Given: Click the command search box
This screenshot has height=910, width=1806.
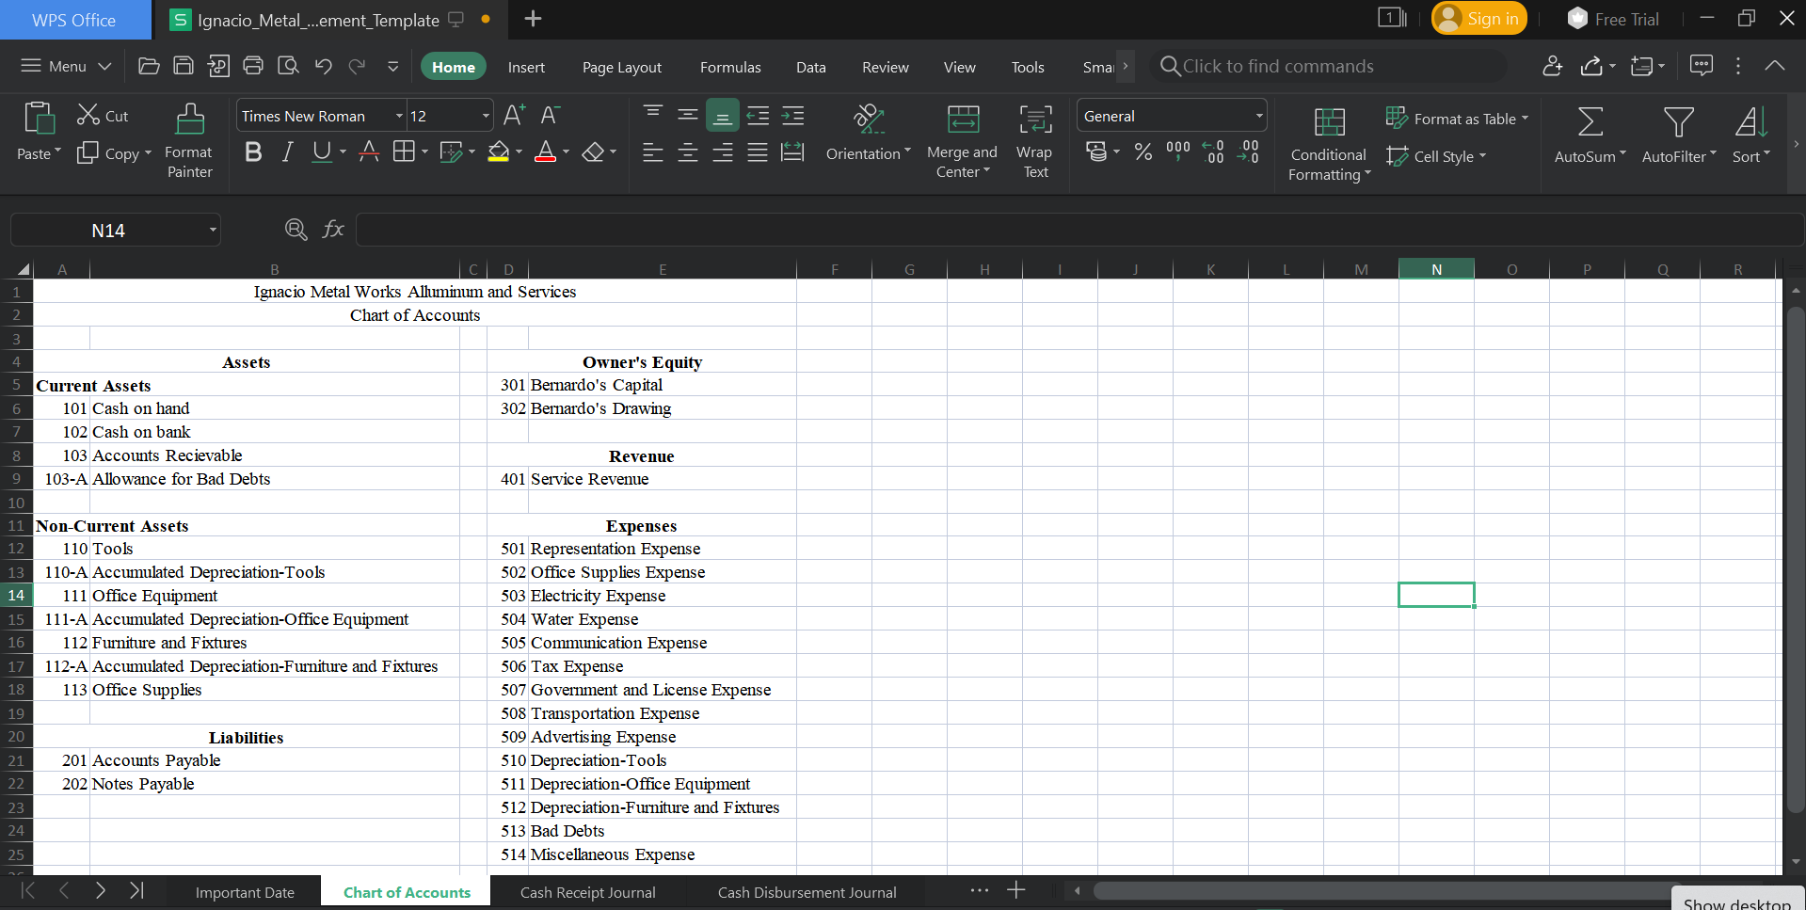Looking at the screenshot, I should pos(1327,66).
